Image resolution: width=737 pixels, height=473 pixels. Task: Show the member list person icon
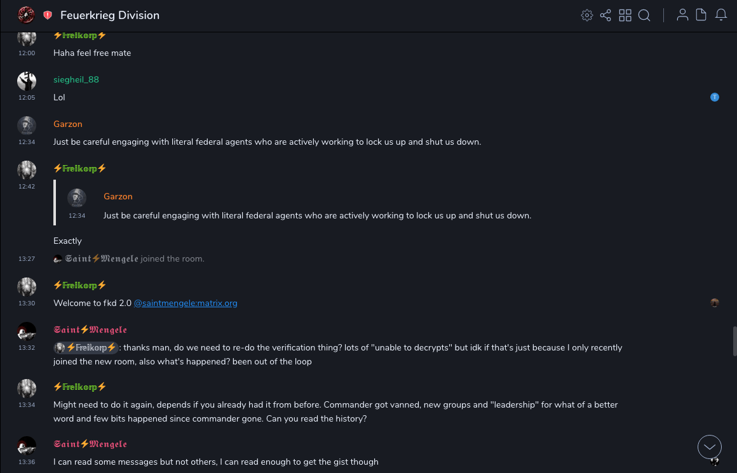682,15
